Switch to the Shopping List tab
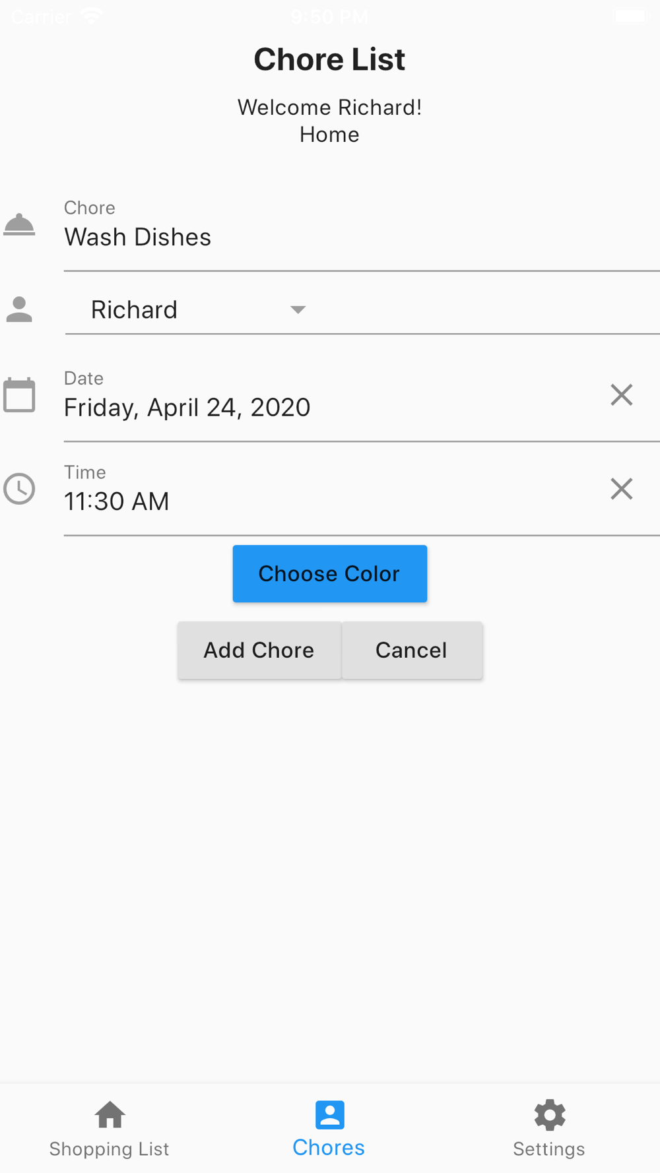This screenshot has width=660, height=1173. pos(110,1149)
